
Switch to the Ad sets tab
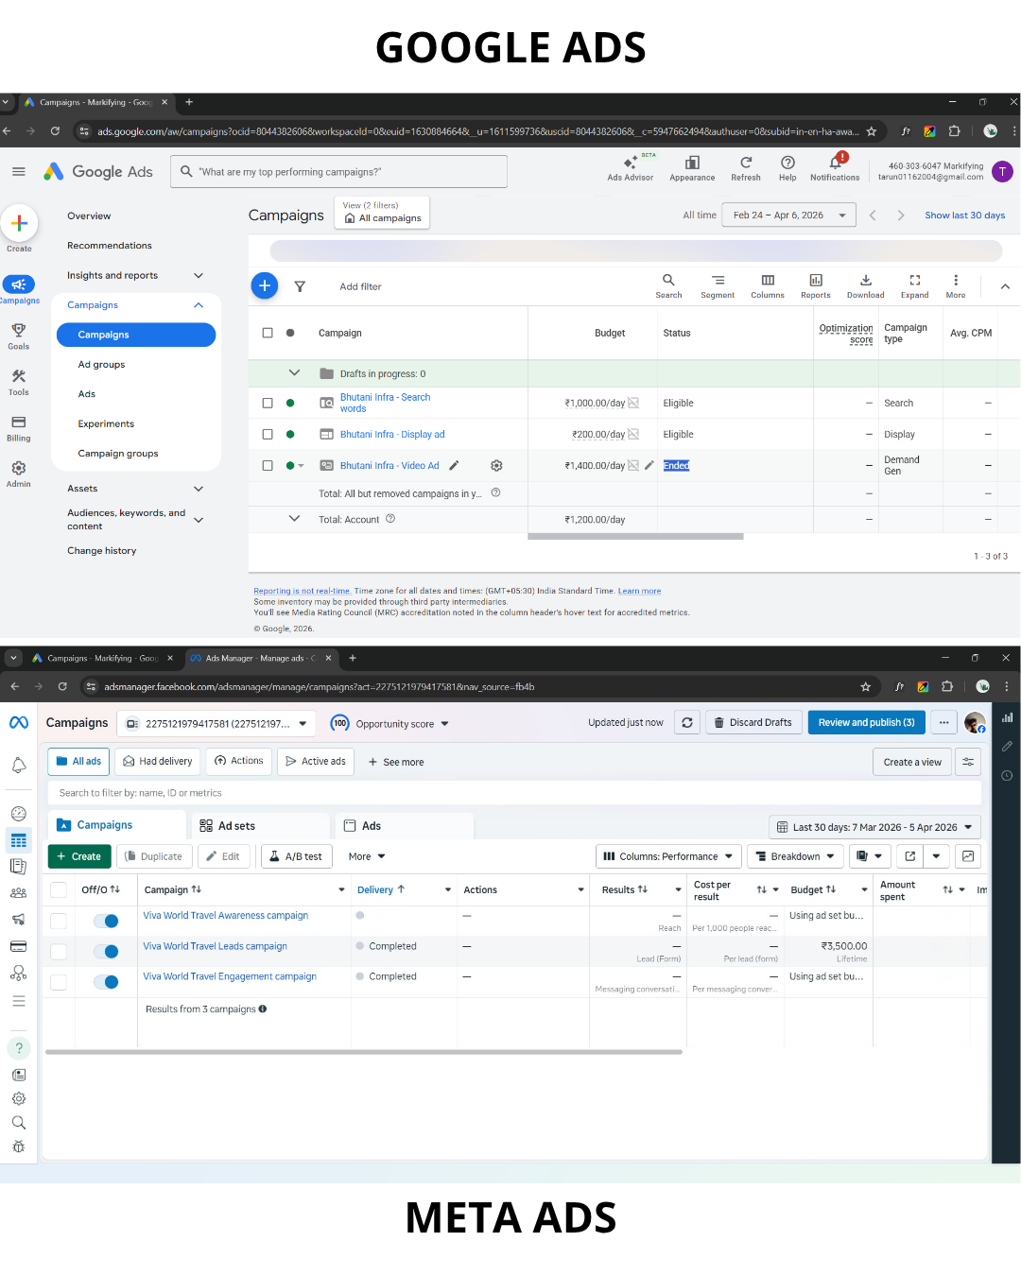[x=236, y=826]
